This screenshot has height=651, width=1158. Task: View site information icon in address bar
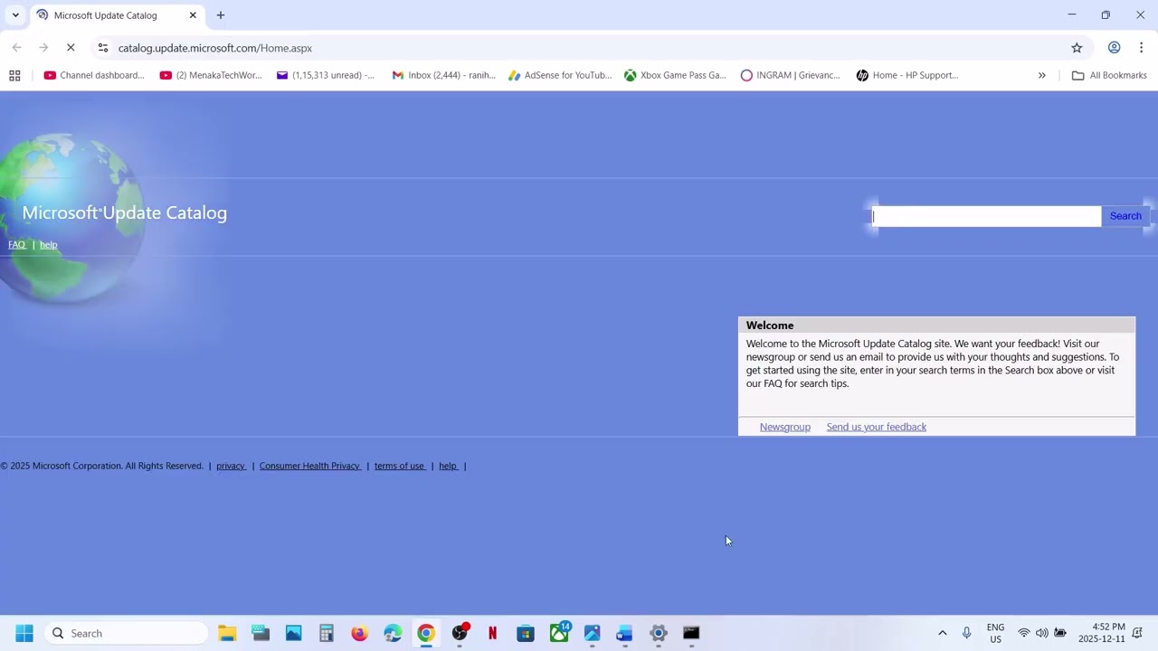[103, 48]
